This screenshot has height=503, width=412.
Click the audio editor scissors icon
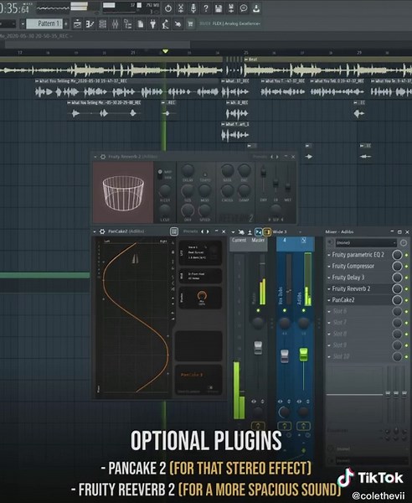(x=181, y=8)
